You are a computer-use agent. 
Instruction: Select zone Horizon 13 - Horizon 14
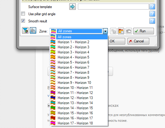pos(79,103)
